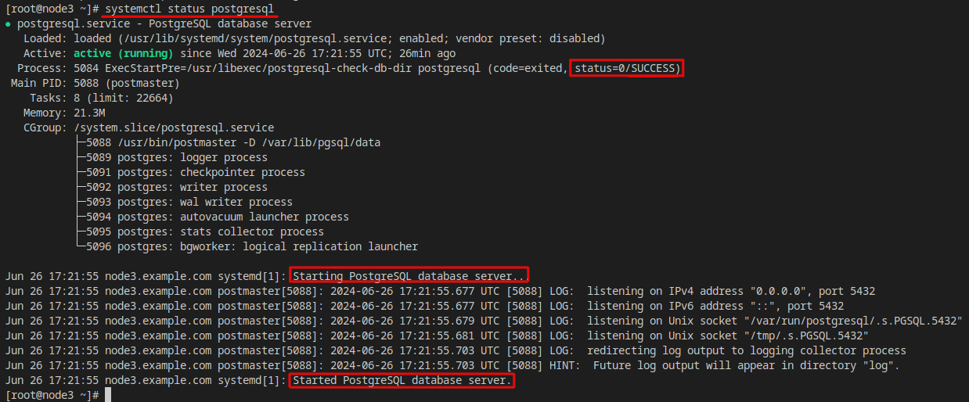Click 'Started PostgreSQL database server.' log message
969x402 pixels.
[x=402, y=380]
